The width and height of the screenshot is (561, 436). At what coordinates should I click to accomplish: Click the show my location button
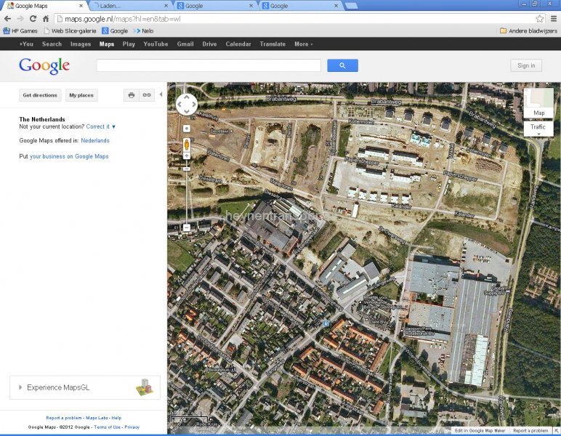point(187,129)
